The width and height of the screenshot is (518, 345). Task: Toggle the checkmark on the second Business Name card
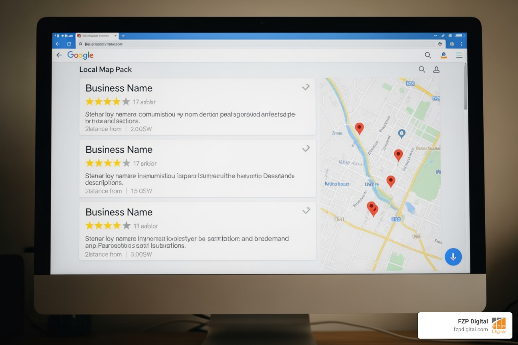pyautogui.click(x=306, y=148)
